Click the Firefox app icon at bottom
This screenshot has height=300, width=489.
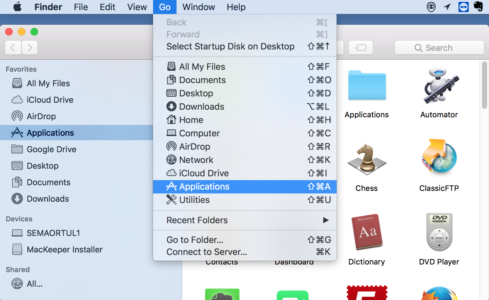point(439,293)
